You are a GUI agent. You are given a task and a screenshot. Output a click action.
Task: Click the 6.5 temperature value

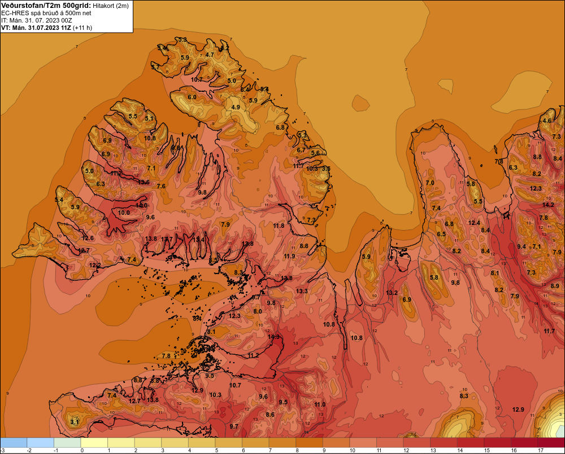pos(441,234)
